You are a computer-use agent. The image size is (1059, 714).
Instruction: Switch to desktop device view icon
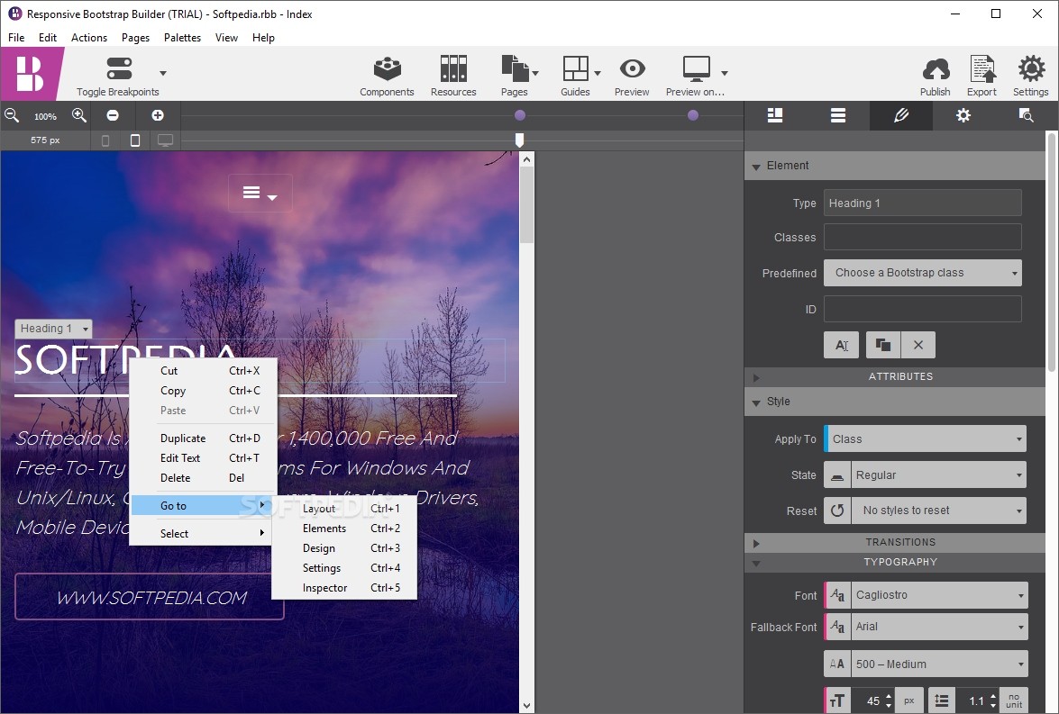(165, 140)
